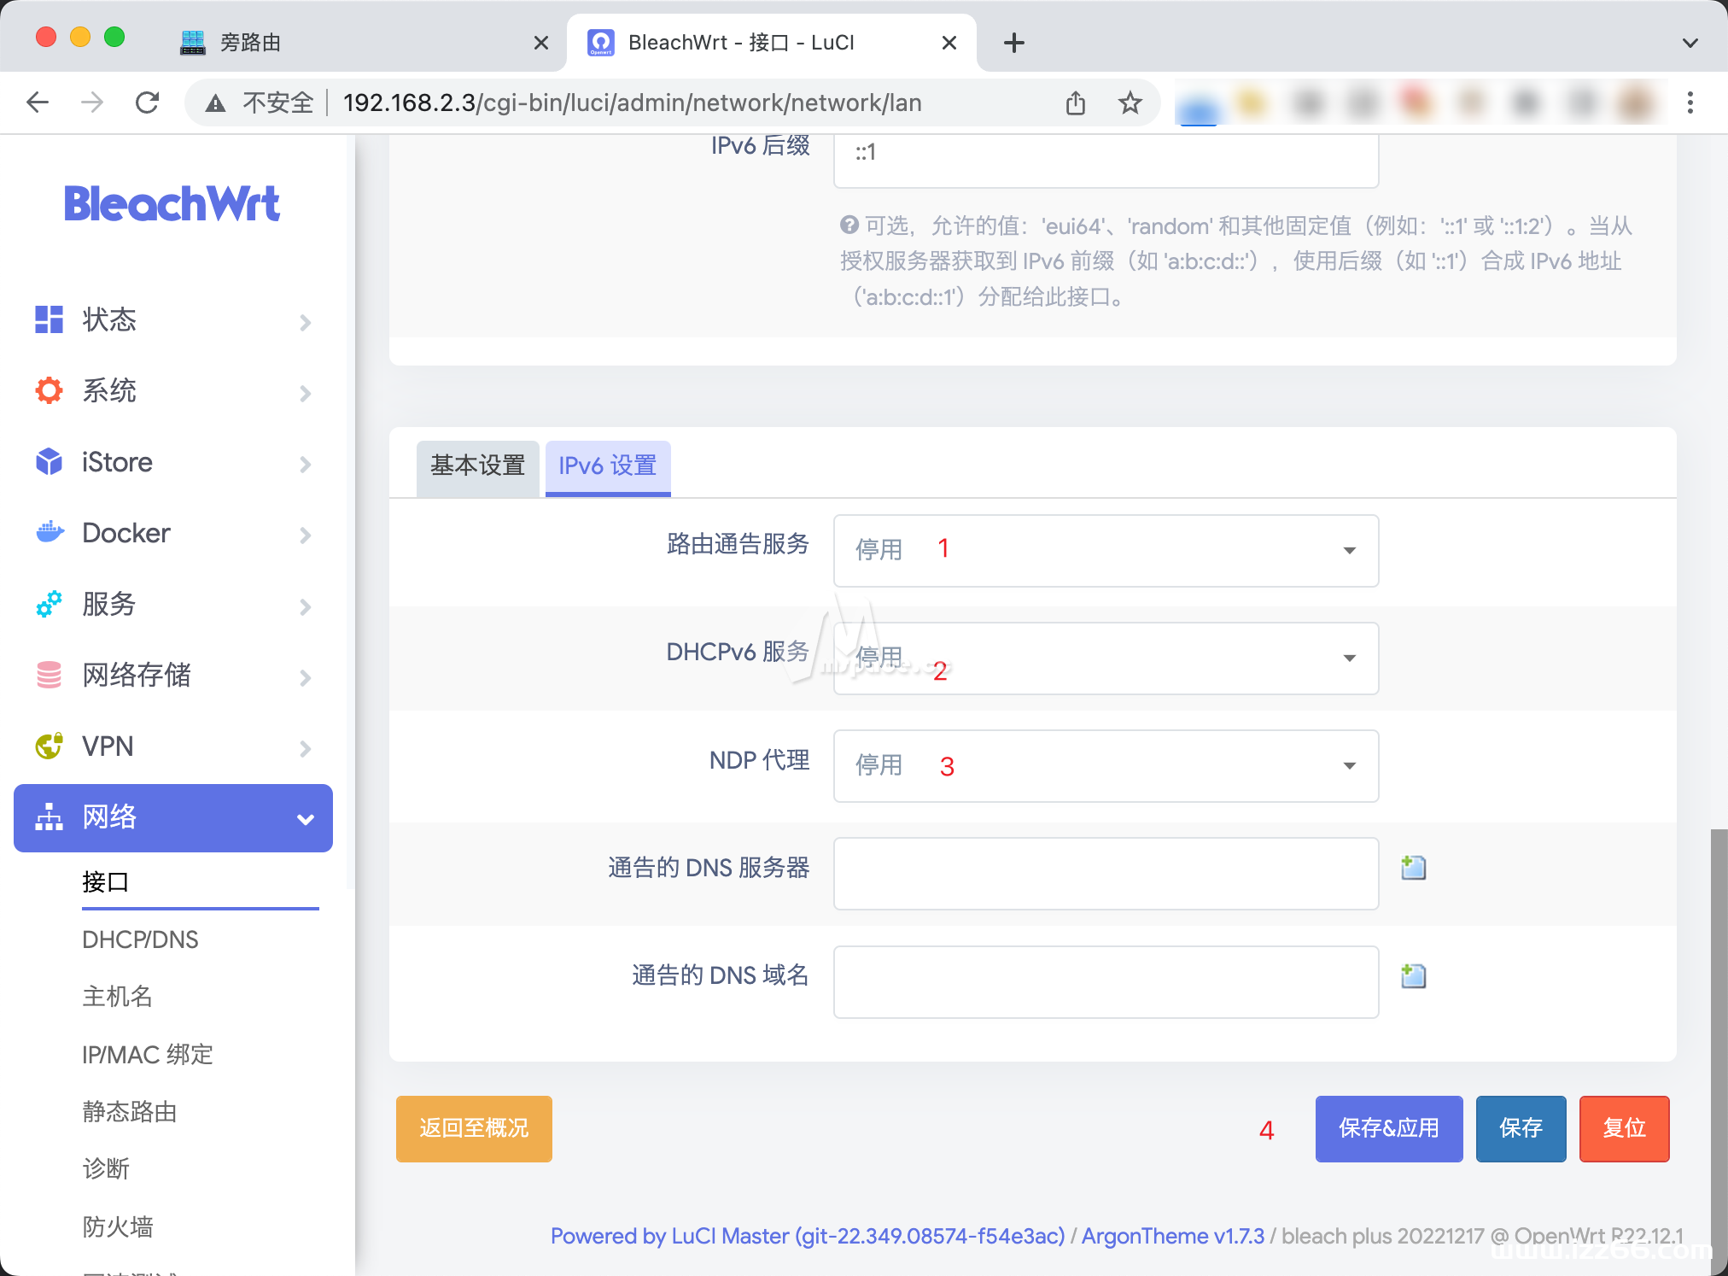Click add icon beside 通告的 DNS 域名
Image resolution: width=1728 pixels, height=1276 pixels.
coord(1411,976)
